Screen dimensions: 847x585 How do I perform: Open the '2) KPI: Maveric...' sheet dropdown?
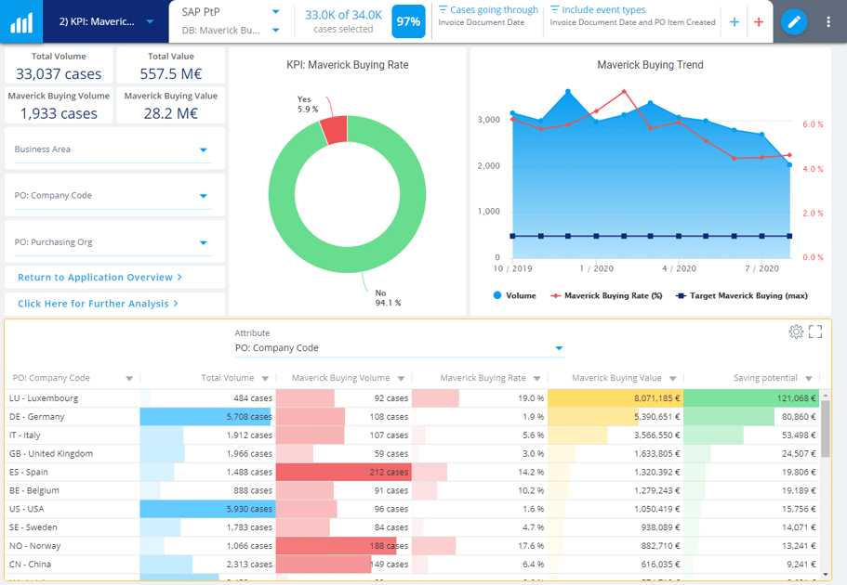150,21
